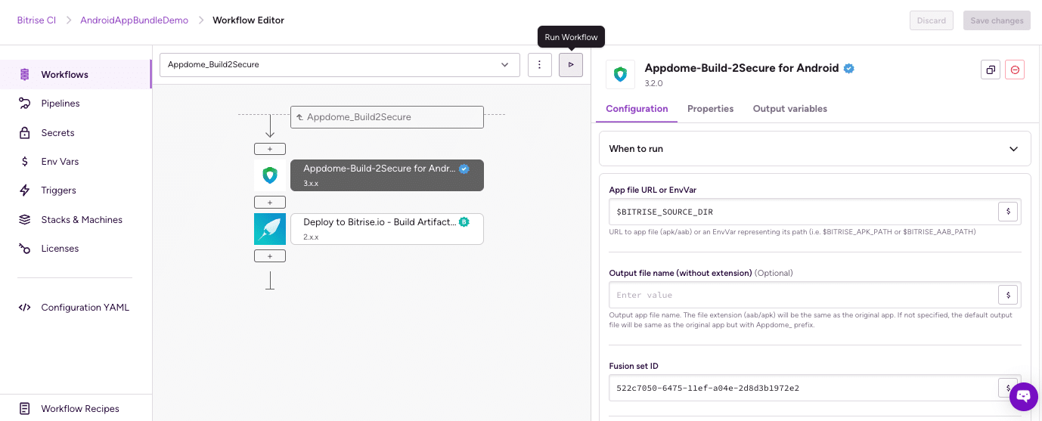
Task: Open Configuration YAML from sidebar
Action: 85,308
